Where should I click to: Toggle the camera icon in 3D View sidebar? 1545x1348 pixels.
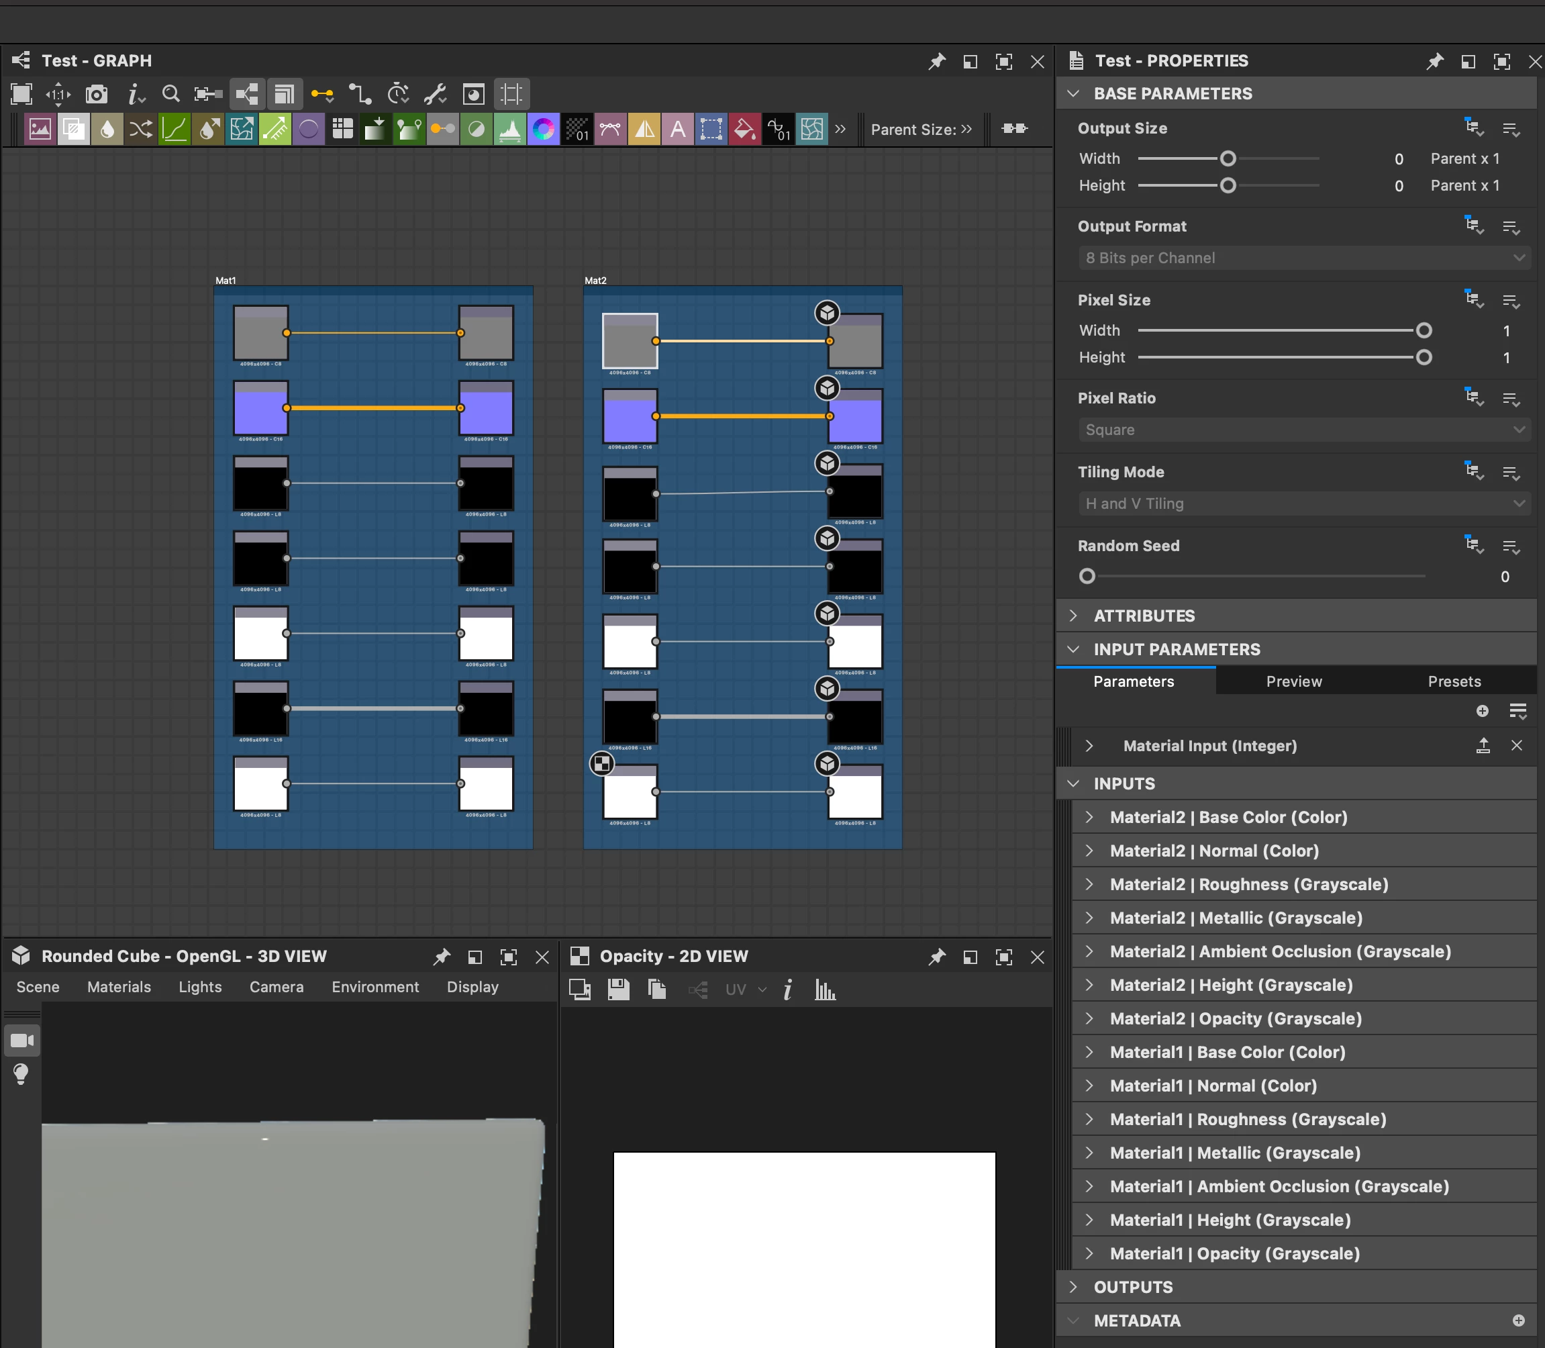pos(22,1041)
